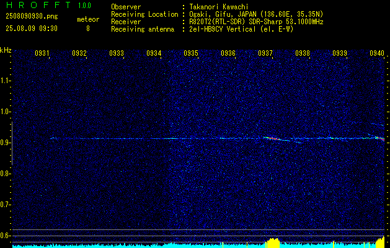
Task: Click the gray vertical range bar beside 0.9
Action: [x=12, y=143]
